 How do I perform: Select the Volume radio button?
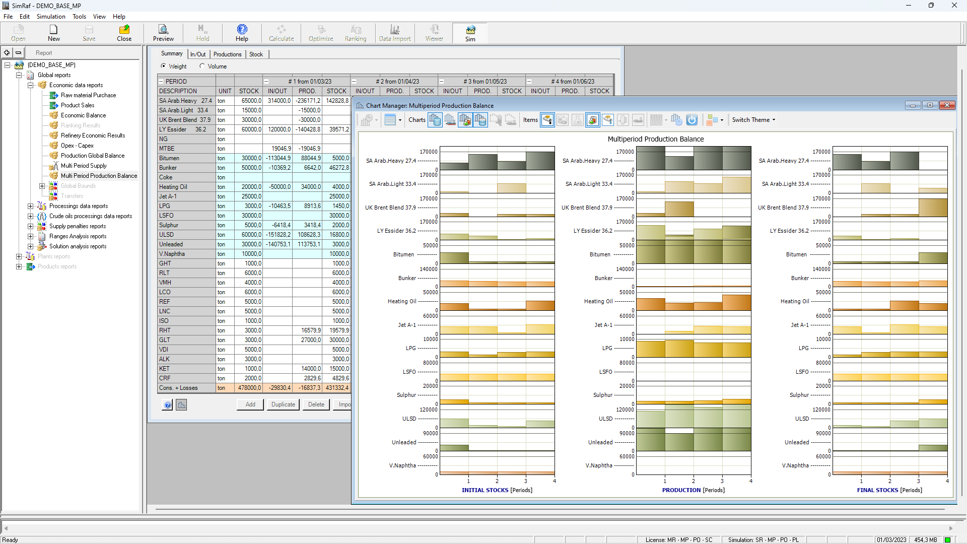click(x=202, y=66)
